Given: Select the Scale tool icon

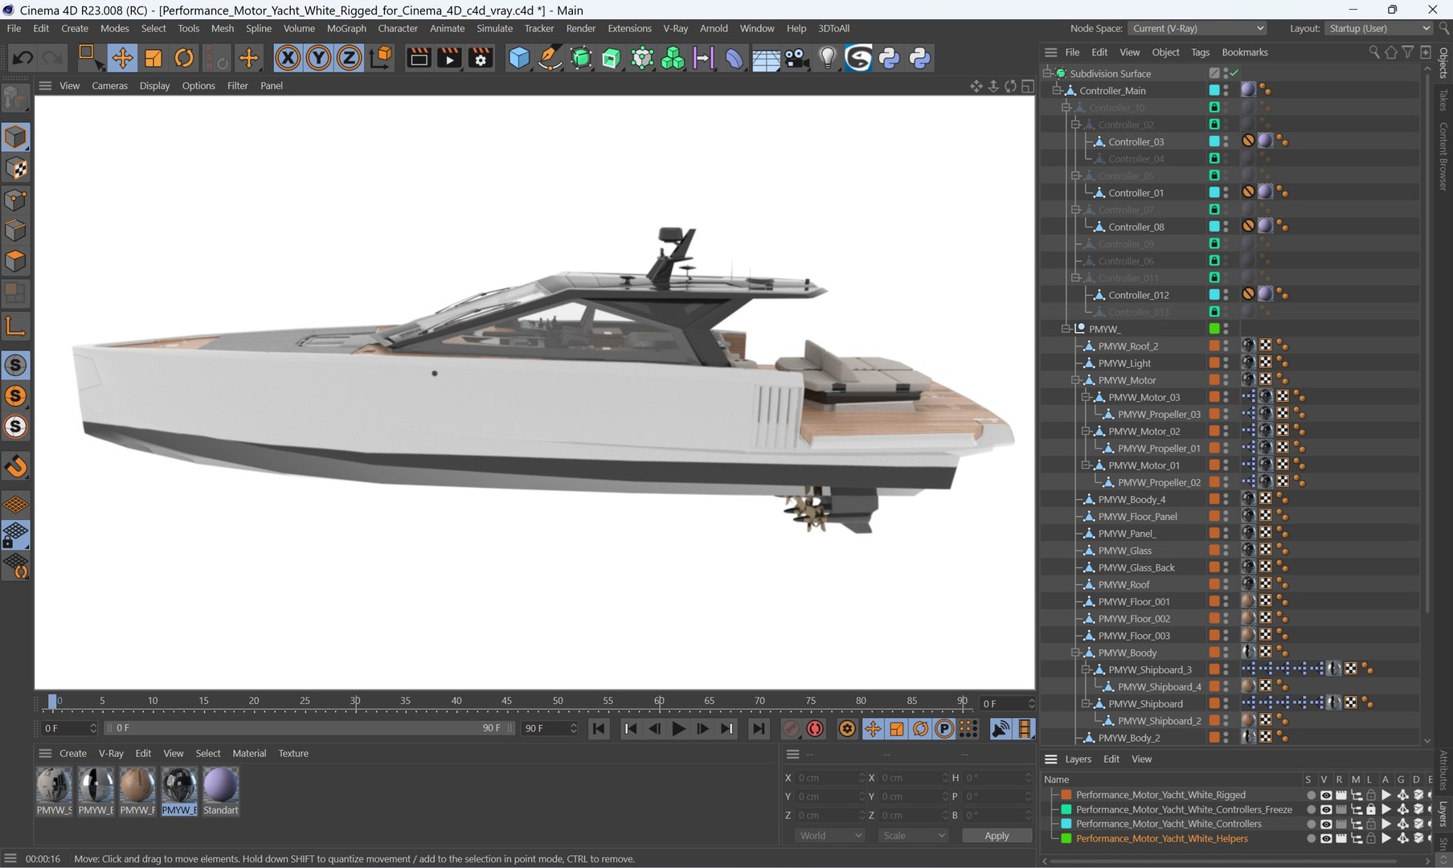Looking at the screenshot, I should point(153,58).
